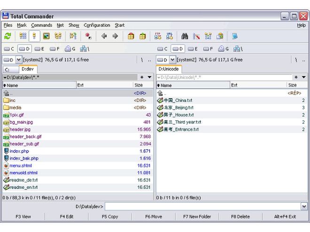Open Find Files binoculars icon

[x=185, y=36]
